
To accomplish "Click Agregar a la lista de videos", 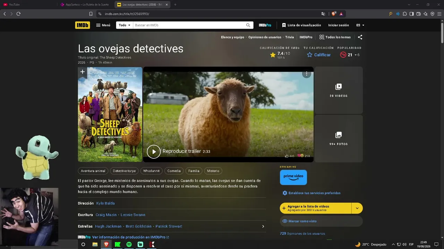I will click(315, 208).
